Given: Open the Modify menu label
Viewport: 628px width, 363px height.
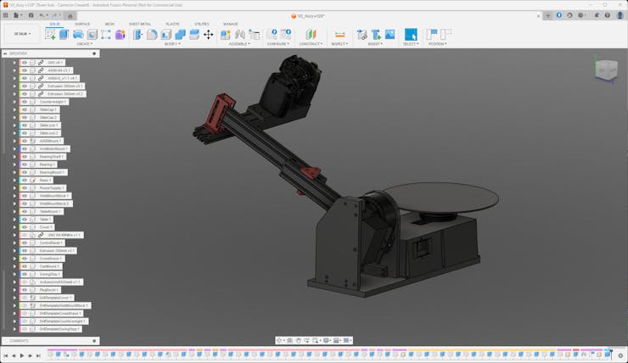Looking at the screenshot, I should click(171, 43).
